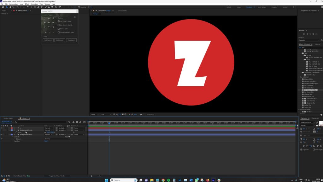Jump to last frame in Preview panel

[x=317, y=34]
